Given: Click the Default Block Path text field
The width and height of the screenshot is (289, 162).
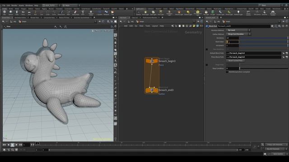Looking at the screenshot, I should tap(254, 53).
